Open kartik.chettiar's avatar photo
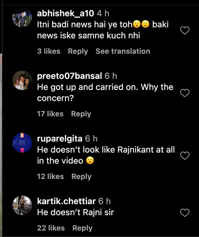Viewport: 199px width, 237px height. [22, 205]
